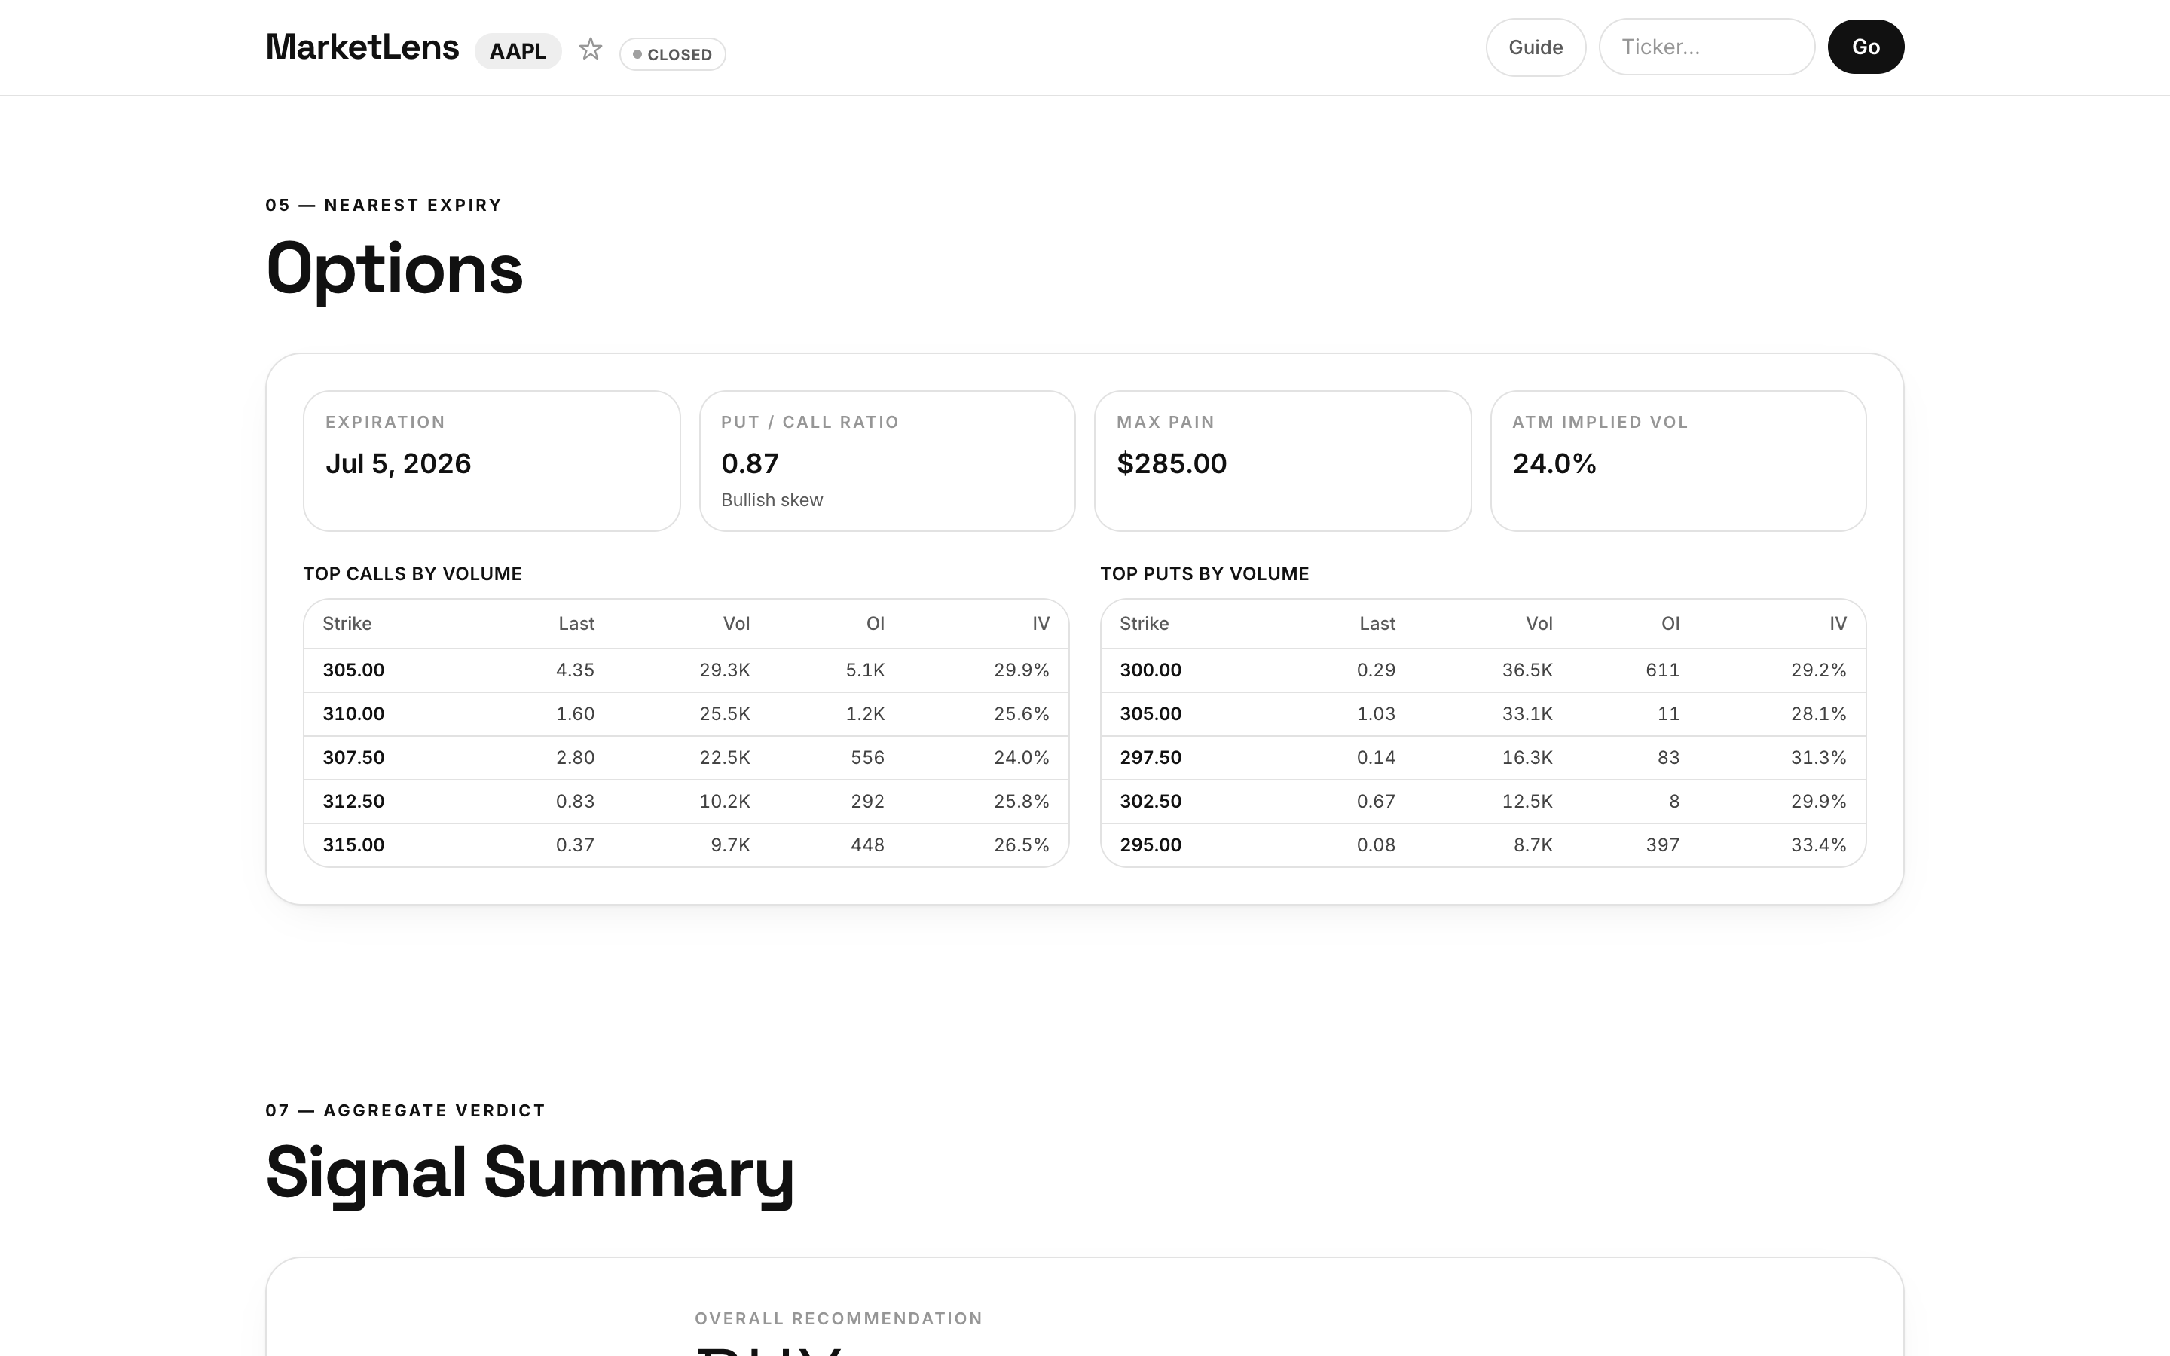Click the 4.35 call last price
This screenshot has width=2170, height=1356.
point(575,670)
